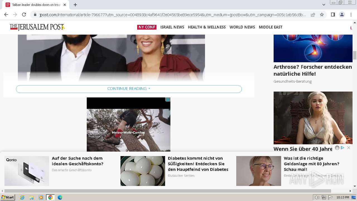
Task: Click the Gesundheits-Beratung advertiser label
Action: tap(293, 82)
